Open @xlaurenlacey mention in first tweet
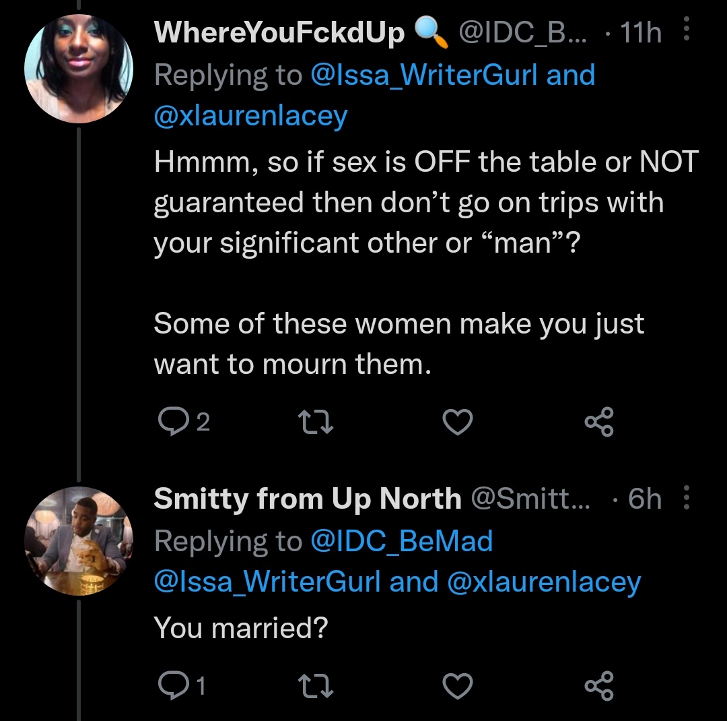Image resolution: width=727 pixels, height=721 pixels. tap(250, 116)
